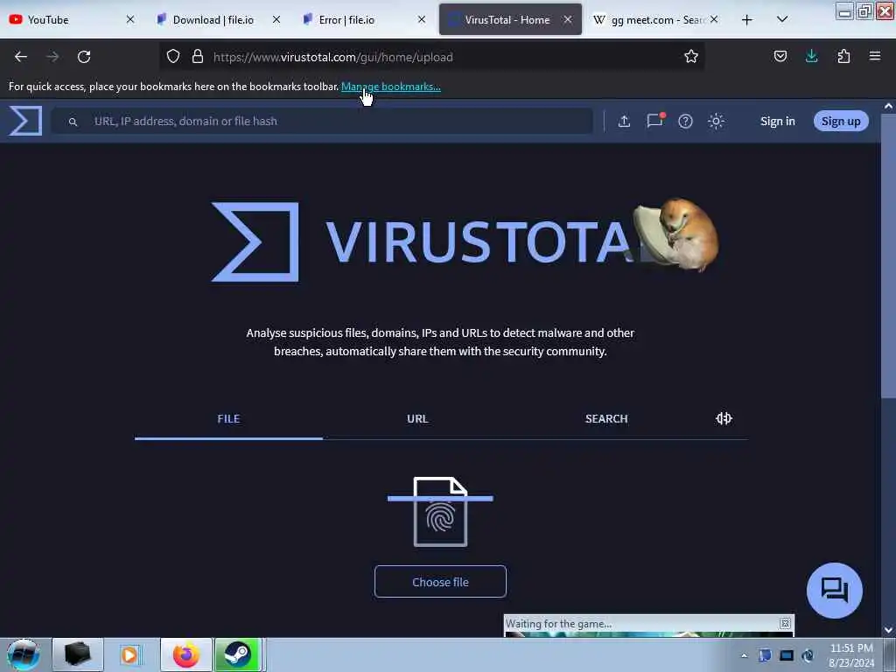Viewport: 896px width, 672px height.
Task: Click the Sign up button
Action: pos(841,121)
